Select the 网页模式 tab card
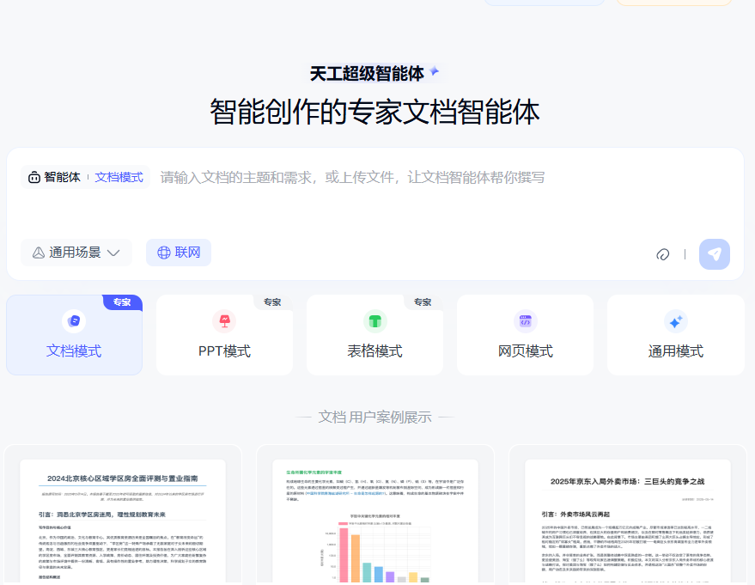Screen dimensions: 755x585 [x=526, y=335]
